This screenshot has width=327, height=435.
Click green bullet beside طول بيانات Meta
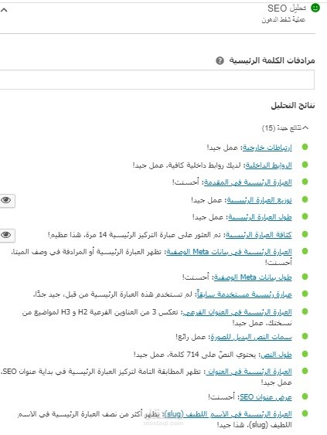(305, 277)
